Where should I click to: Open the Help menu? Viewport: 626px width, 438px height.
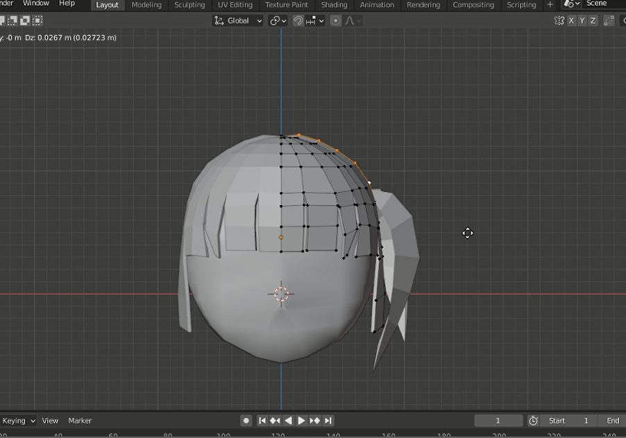pyautogui.click(x=67, y=3)
